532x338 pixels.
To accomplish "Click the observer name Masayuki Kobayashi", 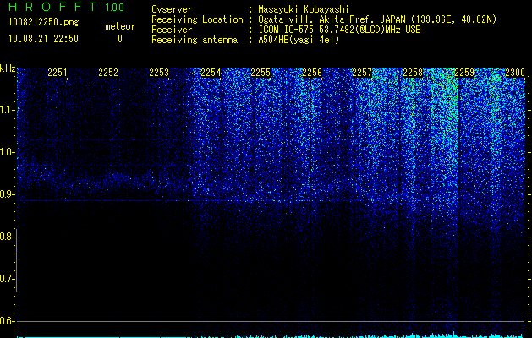I will (x=304, y=9).
